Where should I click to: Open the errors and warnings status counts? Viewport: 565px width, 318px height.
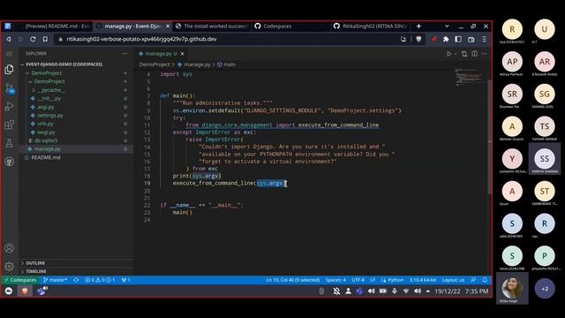point(100,280)
